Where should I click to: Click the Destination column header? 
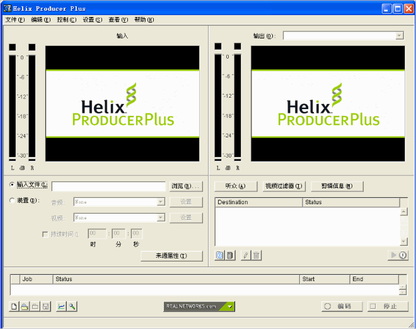(x=259, y=202)
